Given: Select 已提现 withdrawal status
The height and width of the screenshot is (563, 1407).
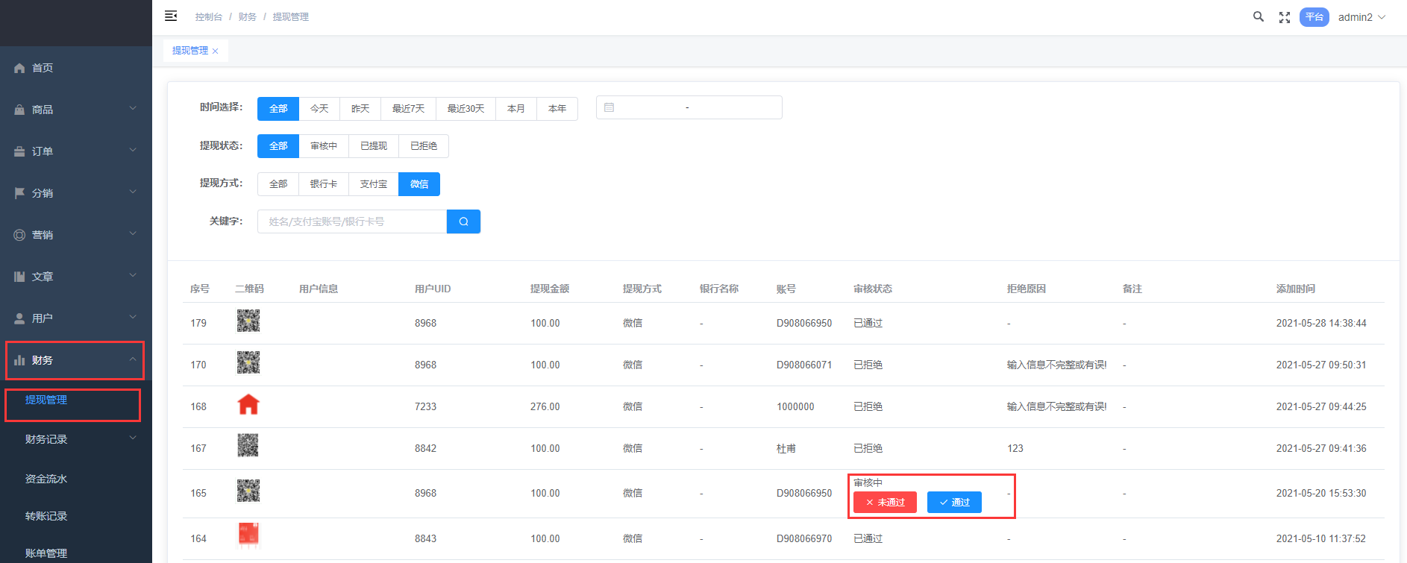Looking at the screenshot, I should 374,146.
